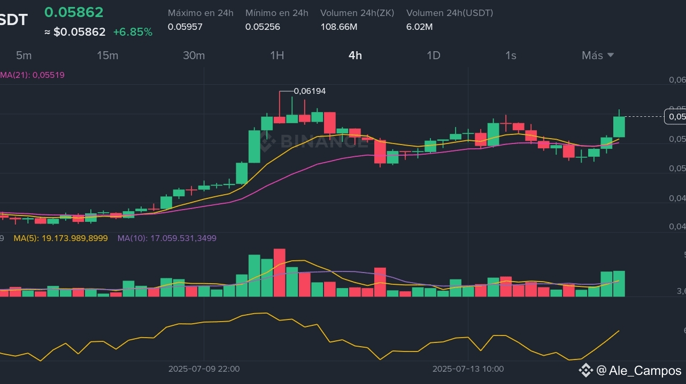
Task: Choose the 30m timeframe
Action: click(194, 55)
